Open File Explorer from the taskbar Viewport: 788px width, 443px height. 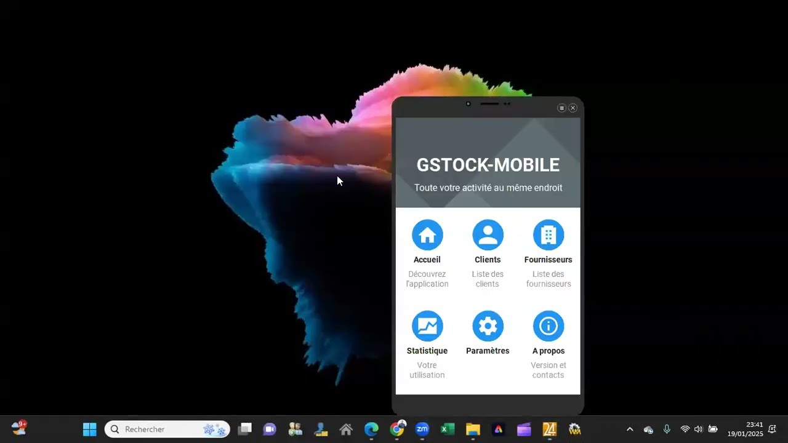(x=473, y=429)
